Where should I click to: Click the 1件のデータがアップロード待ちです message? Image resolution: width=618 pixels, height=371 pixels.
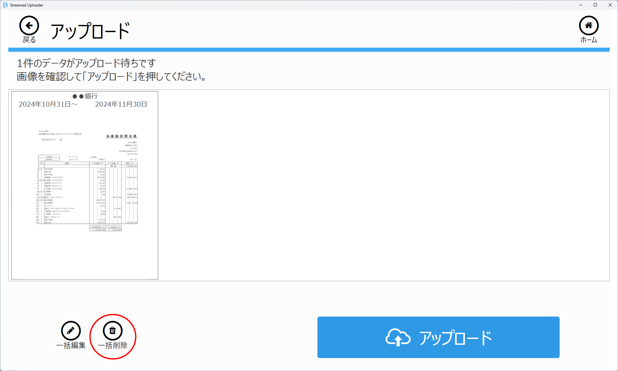tap(86, 63)
